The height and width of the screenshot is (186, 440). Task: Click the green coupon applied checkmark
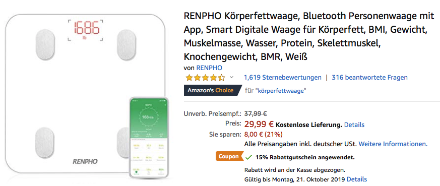point(248,157)
